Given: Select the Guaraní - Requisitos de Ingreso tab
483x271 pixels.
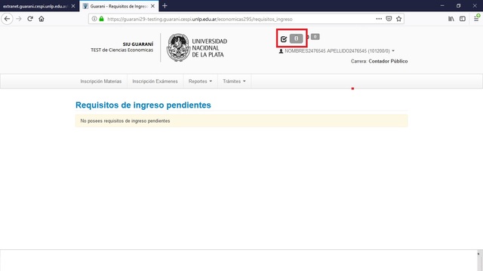Looking at the screenshot, I should pos(119,6).
